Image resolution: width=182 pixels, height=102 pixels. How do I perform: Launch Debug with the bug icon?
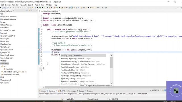click(x=35, y=8)
